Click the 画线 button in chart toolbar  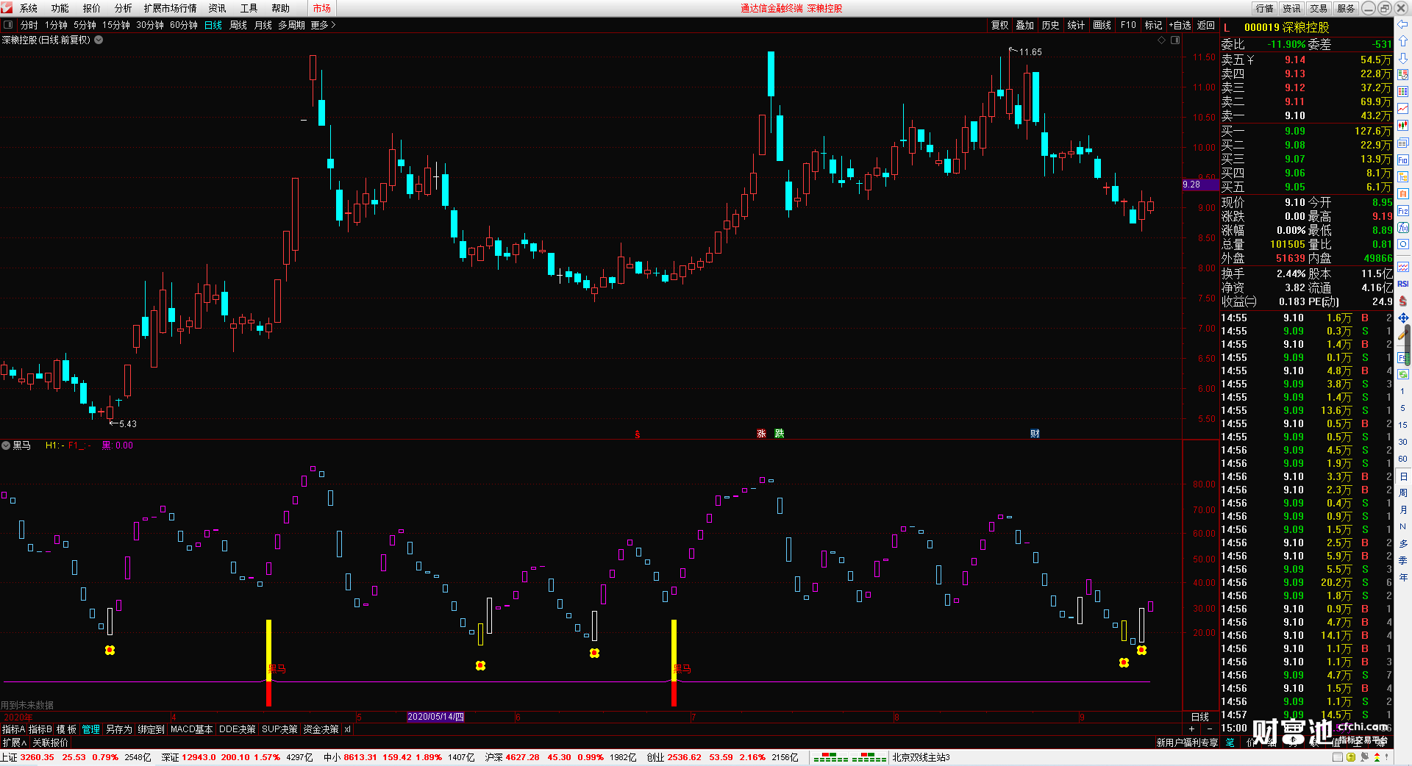pyautogui.click(x=1102, y=25)
